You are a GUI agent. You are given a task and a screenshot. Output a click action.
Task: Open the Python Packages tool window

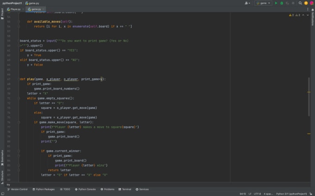[x=44, y=189]
